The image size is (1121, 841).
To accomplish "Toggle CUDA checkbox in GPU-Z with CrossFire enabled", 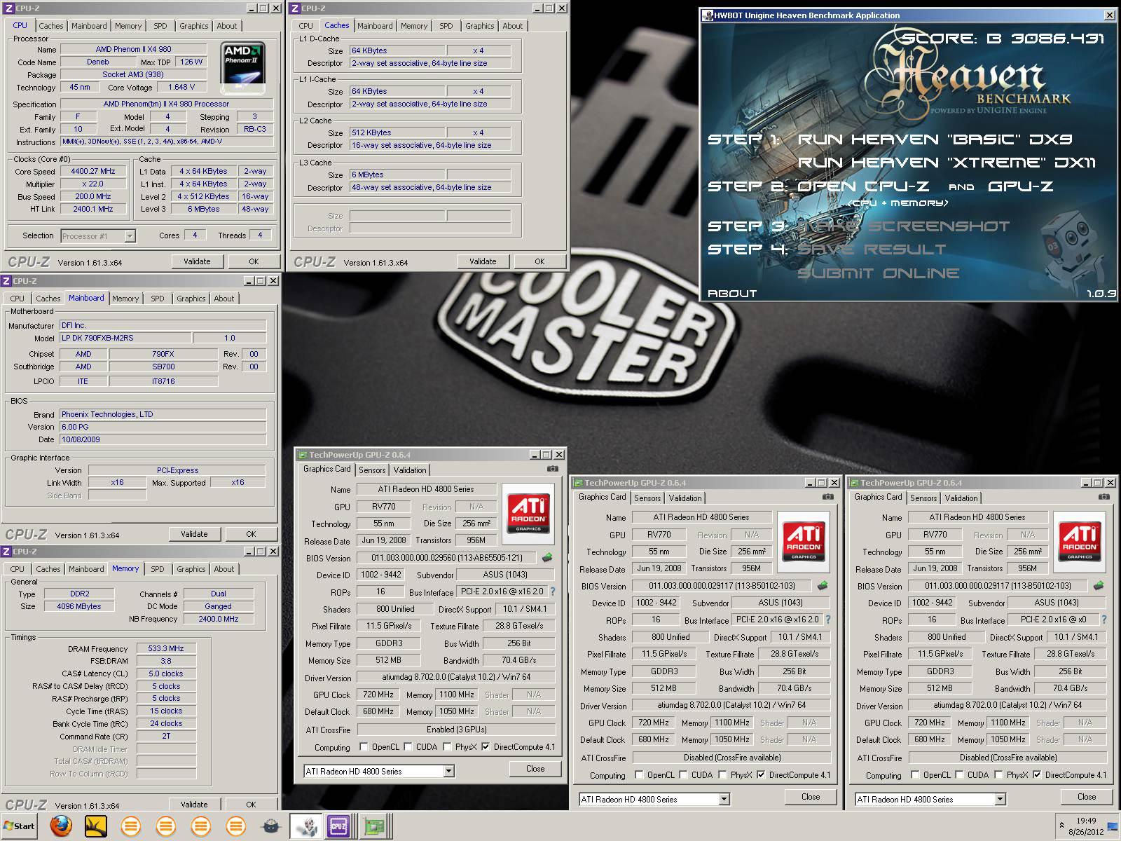I will [x=407, y=746].
